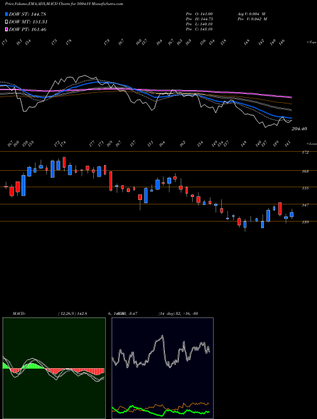Select the DOW MT 151.31 label
This screenshot has width=317, height=419.
[x=29, y=22]
